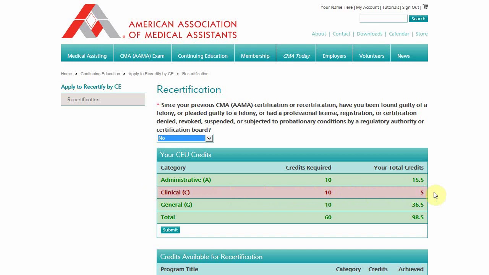Go to Contact page

(x=341, y=34)
